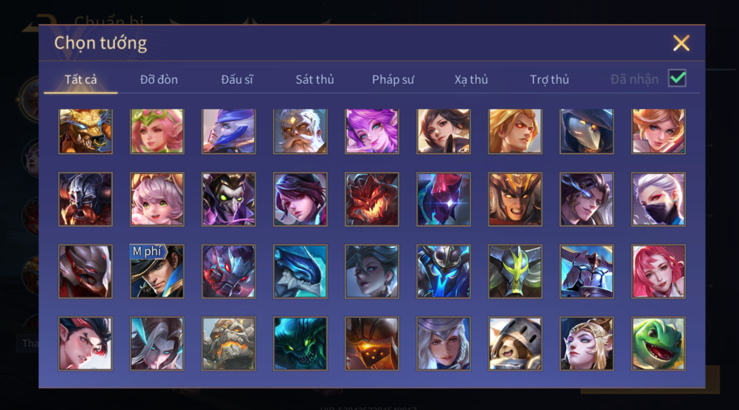Select the golden dragon beast hero
Viewport: 739px width, 410px height.
(85, 131)
